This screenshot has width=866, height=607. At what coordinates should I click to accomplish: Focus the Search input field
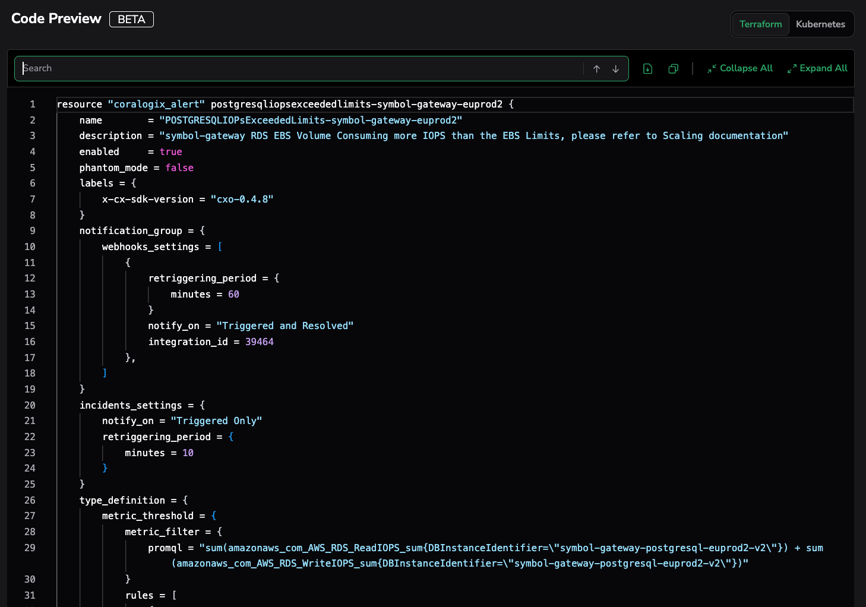click(x=297, y=68)
